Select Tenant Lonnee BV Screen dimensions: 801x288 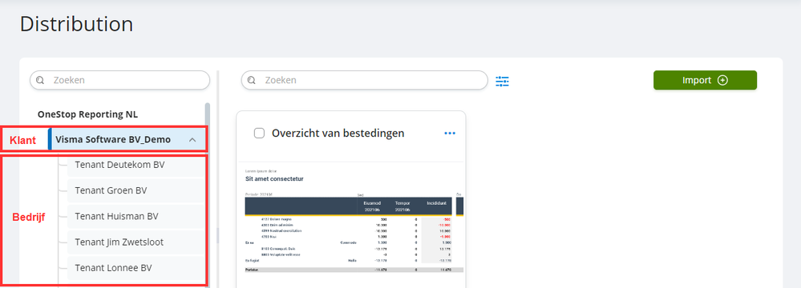tap(135, 268)
